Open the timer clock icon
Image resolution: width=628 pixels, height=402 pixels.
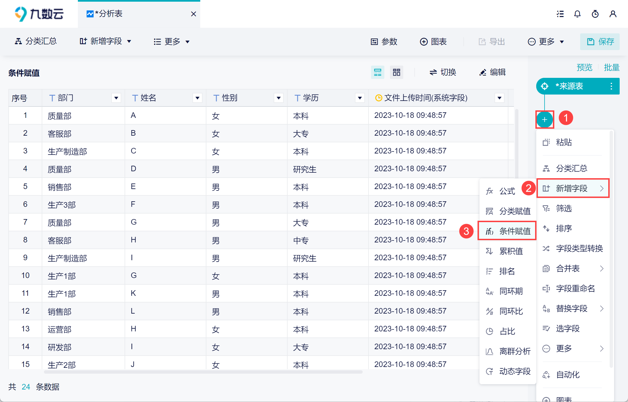tap(595, 14)
